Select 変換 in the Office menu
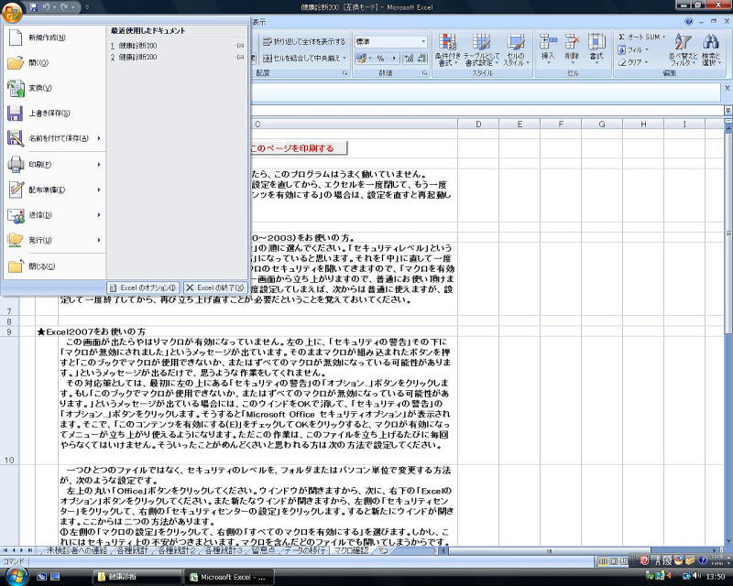733x586 pixels. coord(55,88)
